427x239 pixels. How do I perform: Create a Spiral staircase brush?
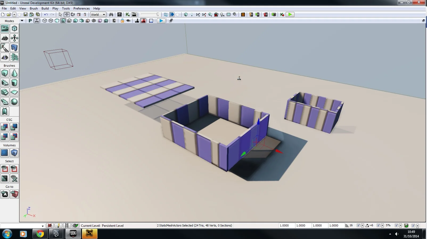point(5,102)
